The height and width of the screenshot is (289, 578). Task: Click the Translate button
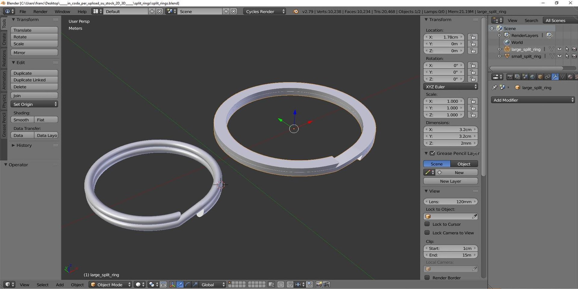point(34,30)
